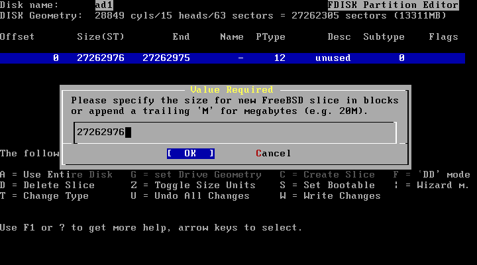The image size is (477, 265).
Task: Click the 'Value Required' dialog title
Action: 232,89
